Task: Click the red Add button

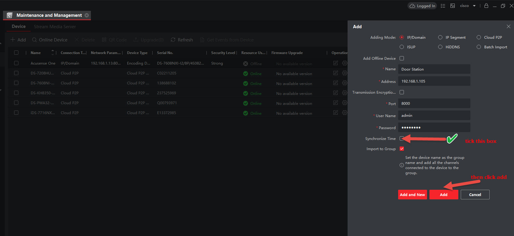Action: coord(444,195)
